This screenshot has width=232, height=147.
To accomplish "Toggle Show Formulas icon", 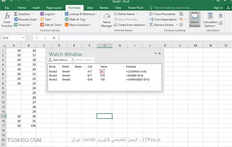I will (181, 14).
